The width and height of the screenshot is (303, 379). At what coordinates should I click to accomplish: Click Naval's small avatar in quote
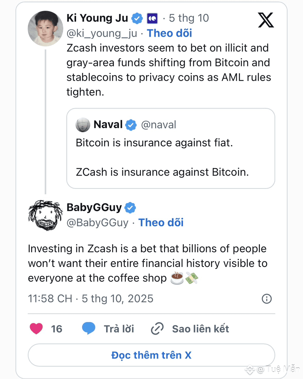[83, 125]
